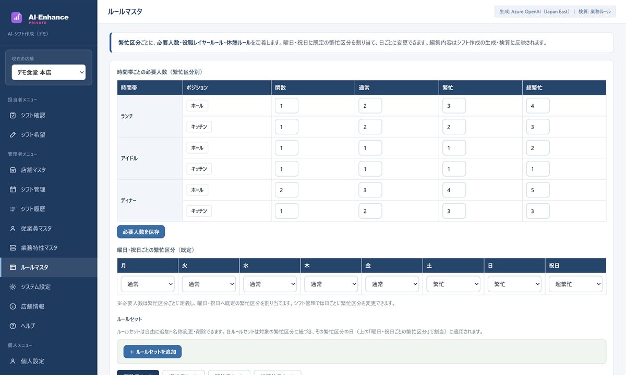626x375 pixels.
Task: Edit ディナー キッチン 繁忙 headcount field
Action: tap(454, 211)
